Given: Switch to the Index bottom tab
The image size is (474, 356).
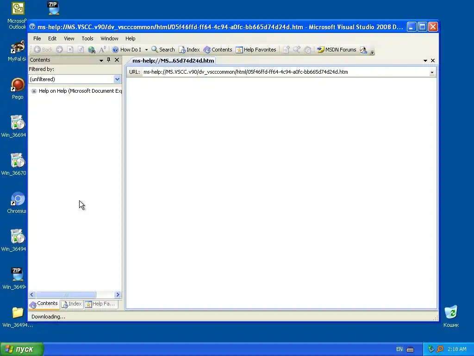Looking at the screenshot, I should [x=72, y=304].
